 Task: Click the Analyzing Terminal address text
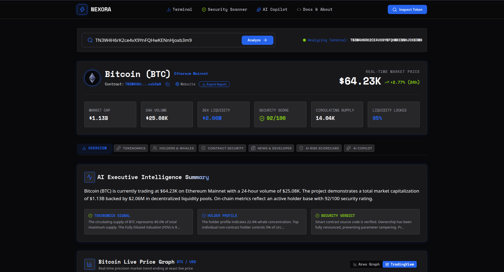point(386,40)
